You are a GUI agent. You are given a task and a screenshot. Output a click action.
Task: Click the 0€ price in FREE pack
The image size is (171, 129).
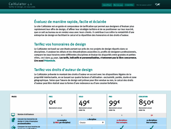coord(52,102)
